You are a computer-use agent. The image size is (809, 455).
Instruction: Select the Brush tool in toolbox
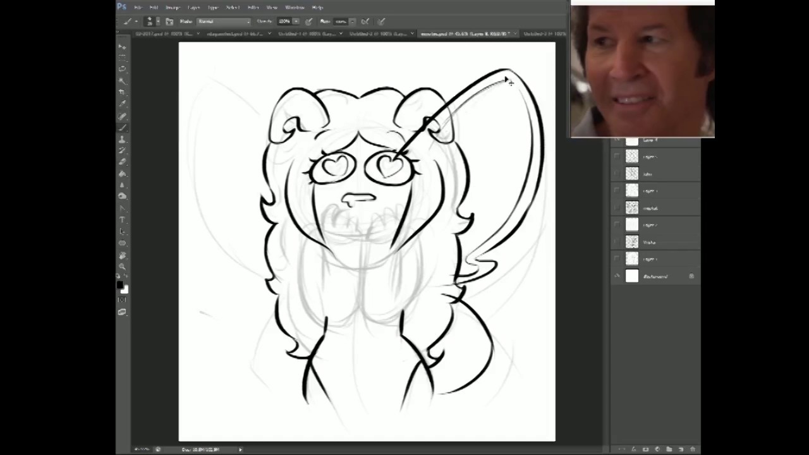pyautogui.click(x=122, y=128)
